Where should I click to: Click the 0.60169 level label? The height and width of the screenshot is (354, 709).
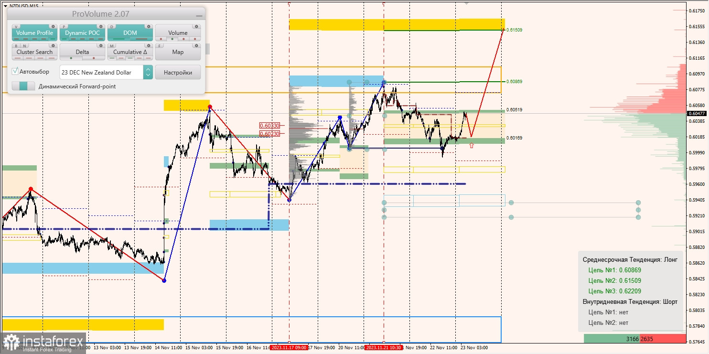(514, 138)
